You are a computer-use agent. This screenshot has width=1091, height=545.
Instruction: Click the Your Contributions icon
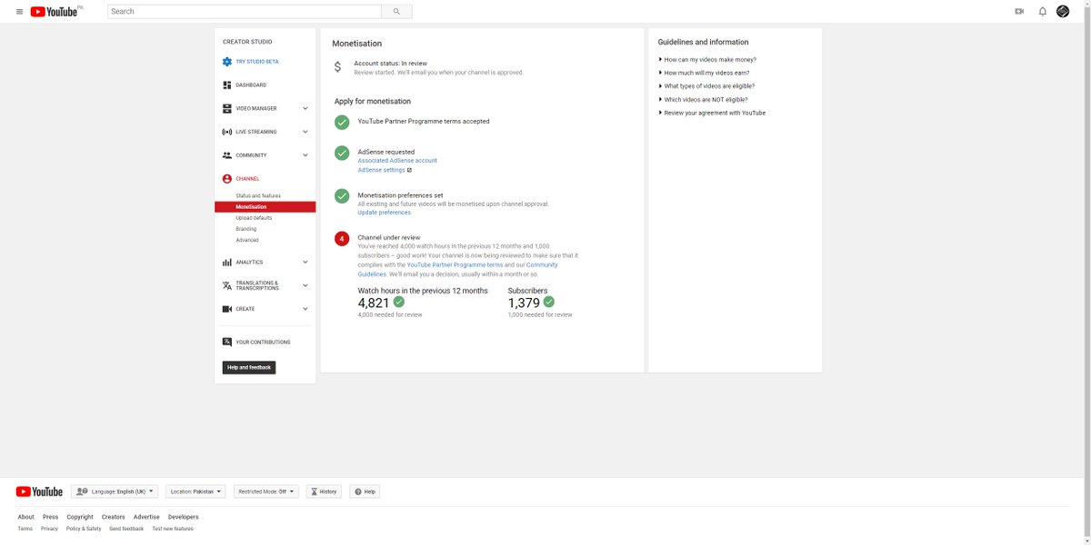click(227, 342)
